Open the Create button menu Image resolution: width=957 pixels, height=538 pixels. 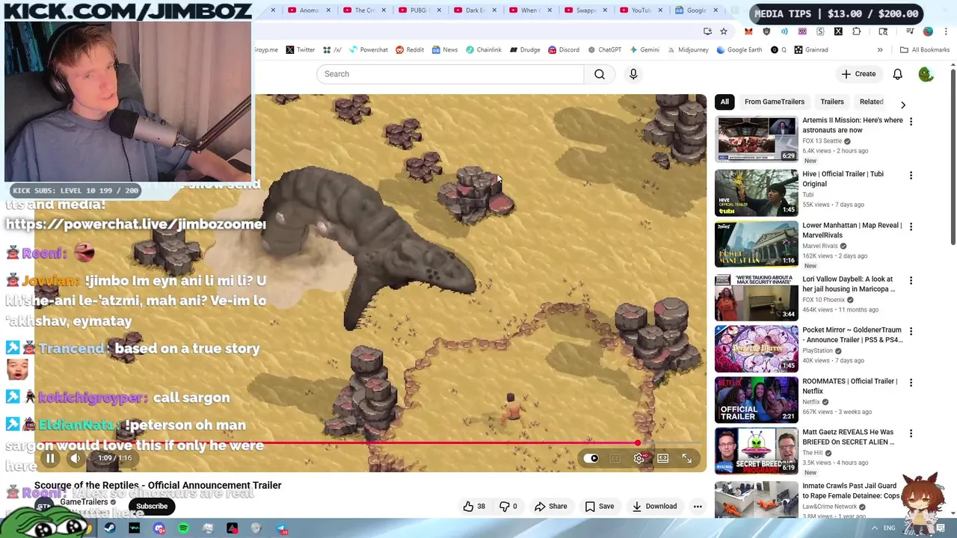tap(858, 74)
